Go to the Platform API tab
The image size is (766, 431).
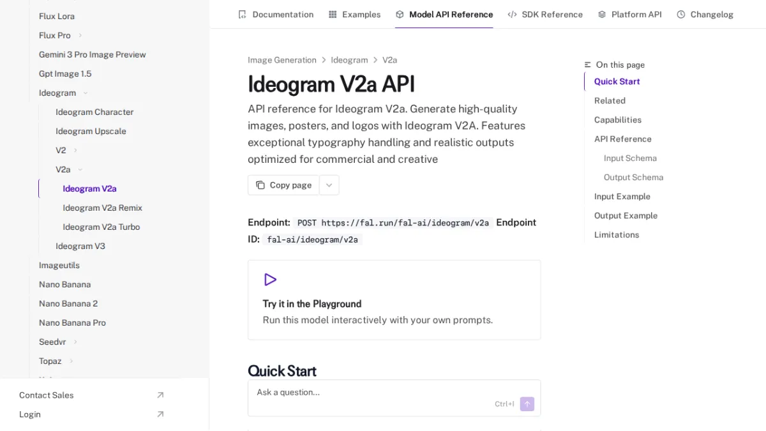[629, 14]
